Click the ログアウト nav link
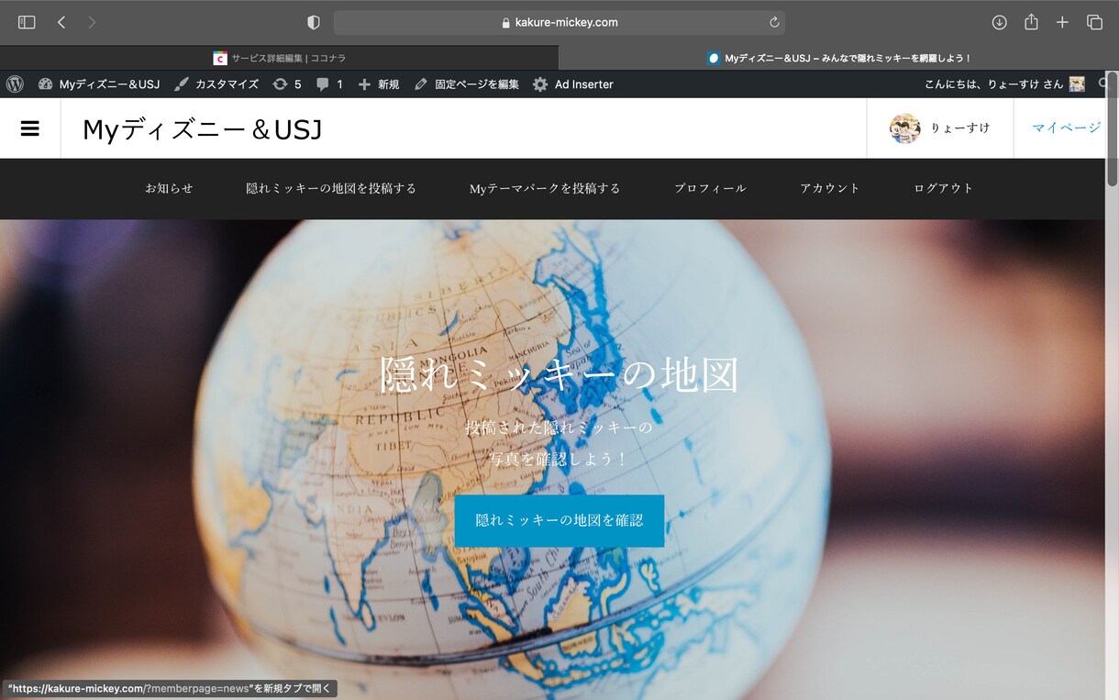Screen dimensions: 1119x700 944,188
